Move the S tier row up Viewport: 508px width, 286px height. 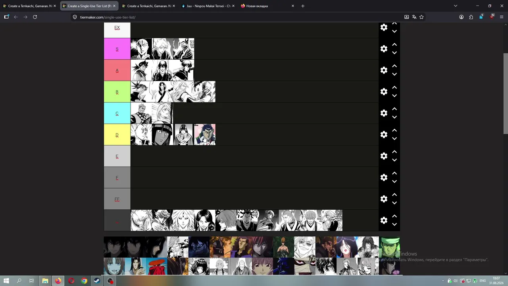pyautogui.click(x=394, y=44)
